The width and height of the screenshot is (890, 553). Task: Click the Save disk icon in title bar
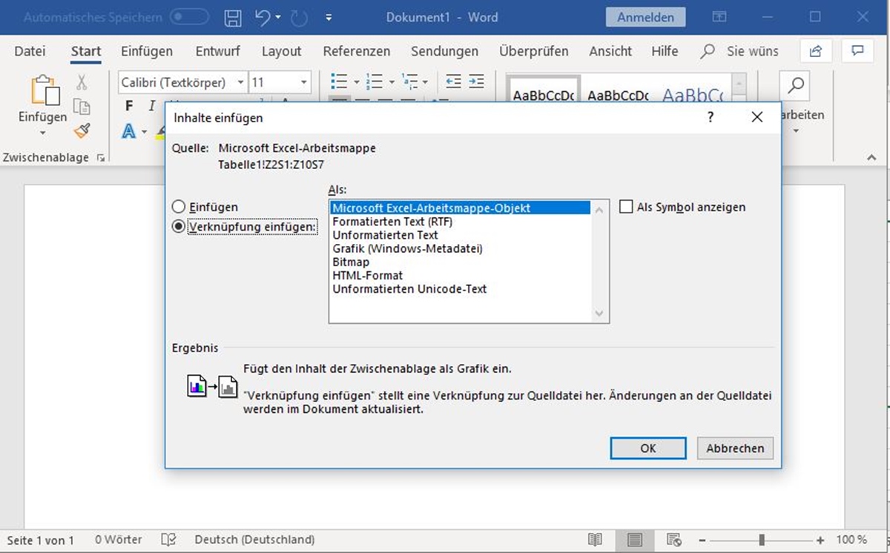233,18
